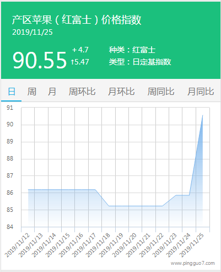Click the percentage change ↑5.47
Viewport: 221px width, 272px height.
pyautogui.click(x=80, y=62)
